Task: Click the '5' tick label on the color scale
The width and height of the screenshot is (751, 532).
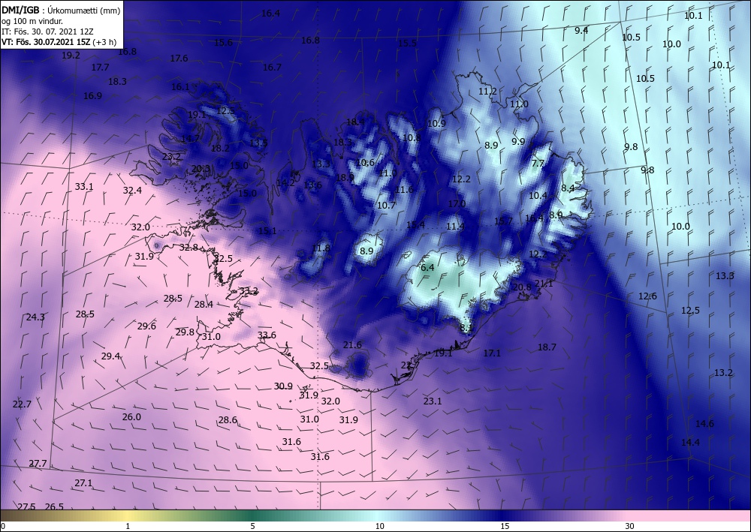Action: (x=252, y=527)
